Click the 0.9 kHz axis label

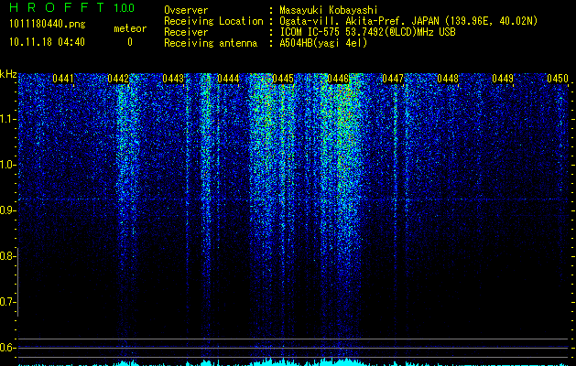point(8,210)
